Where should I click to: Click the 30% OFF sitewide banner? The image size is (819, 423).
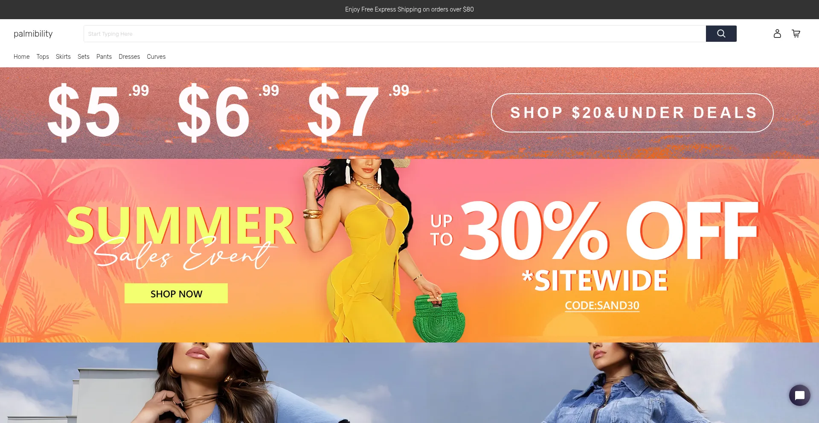595,245
